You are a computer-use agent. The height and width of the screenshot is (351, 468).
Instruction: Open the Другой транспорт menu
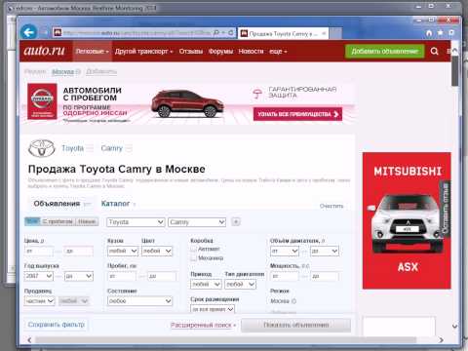point(143,52)
